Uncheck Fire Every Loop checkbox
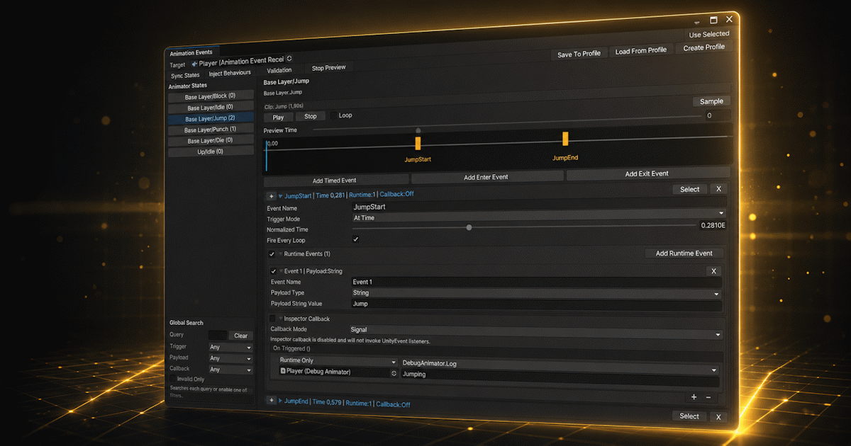The height and width of the screenshot is (446, 851). pos(356,239)
